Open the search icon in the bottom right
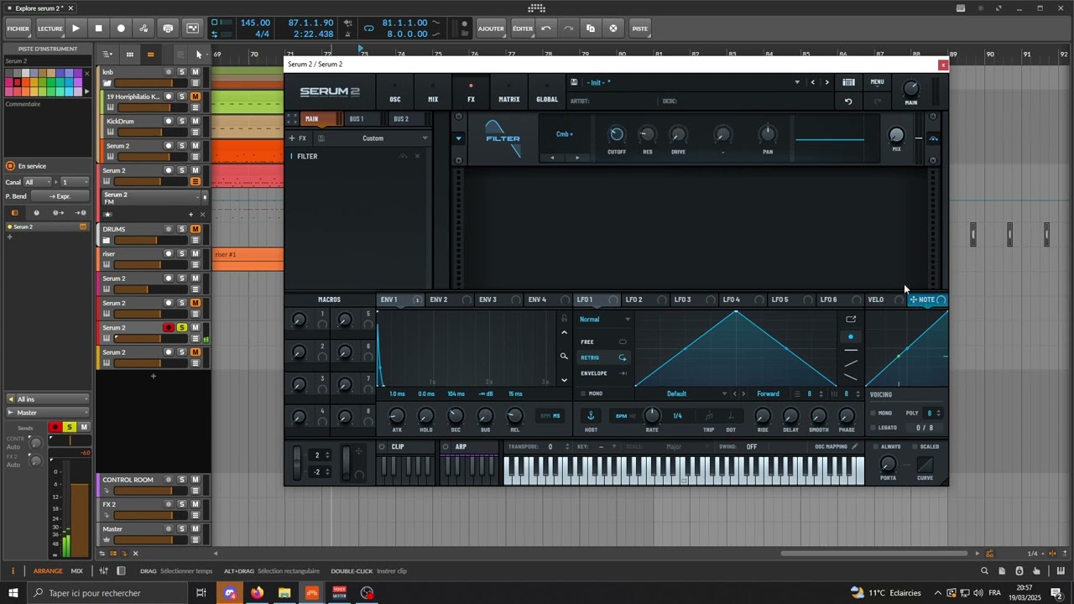The image size is (1074, 604). coord(985,571)
